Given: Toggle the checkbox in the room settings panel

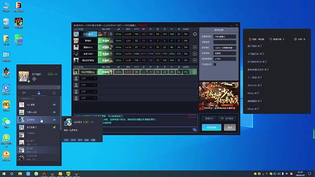Looking at the screenshot, I should [215, 64].
